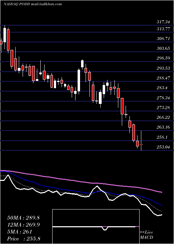Click the 50MA : 289.8 readout
The height and width of the screenshot is (244, 174).
(x=23, y=218)
